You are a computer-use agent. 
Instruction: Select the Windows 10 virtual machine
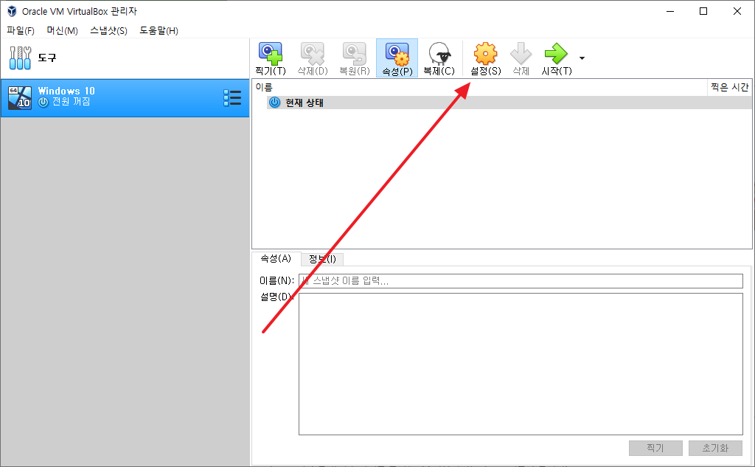[125, 98]
